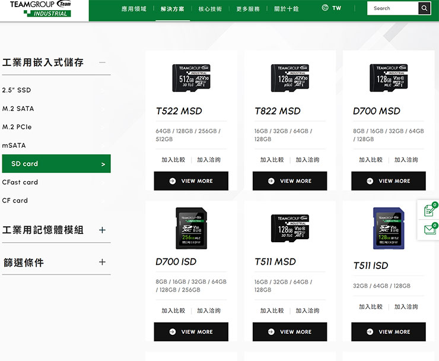Open the 關於十銓 menu

tap(287, 9)
